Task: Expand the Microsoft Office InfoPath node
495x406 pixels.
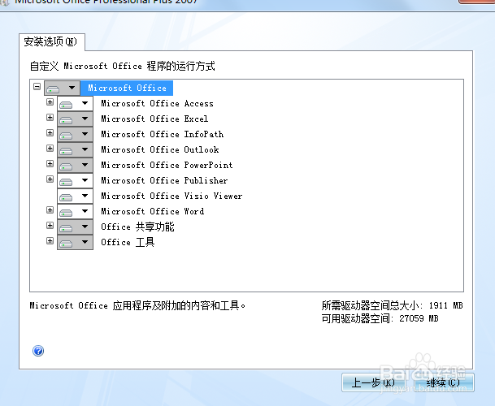Action: coord(50,133)
